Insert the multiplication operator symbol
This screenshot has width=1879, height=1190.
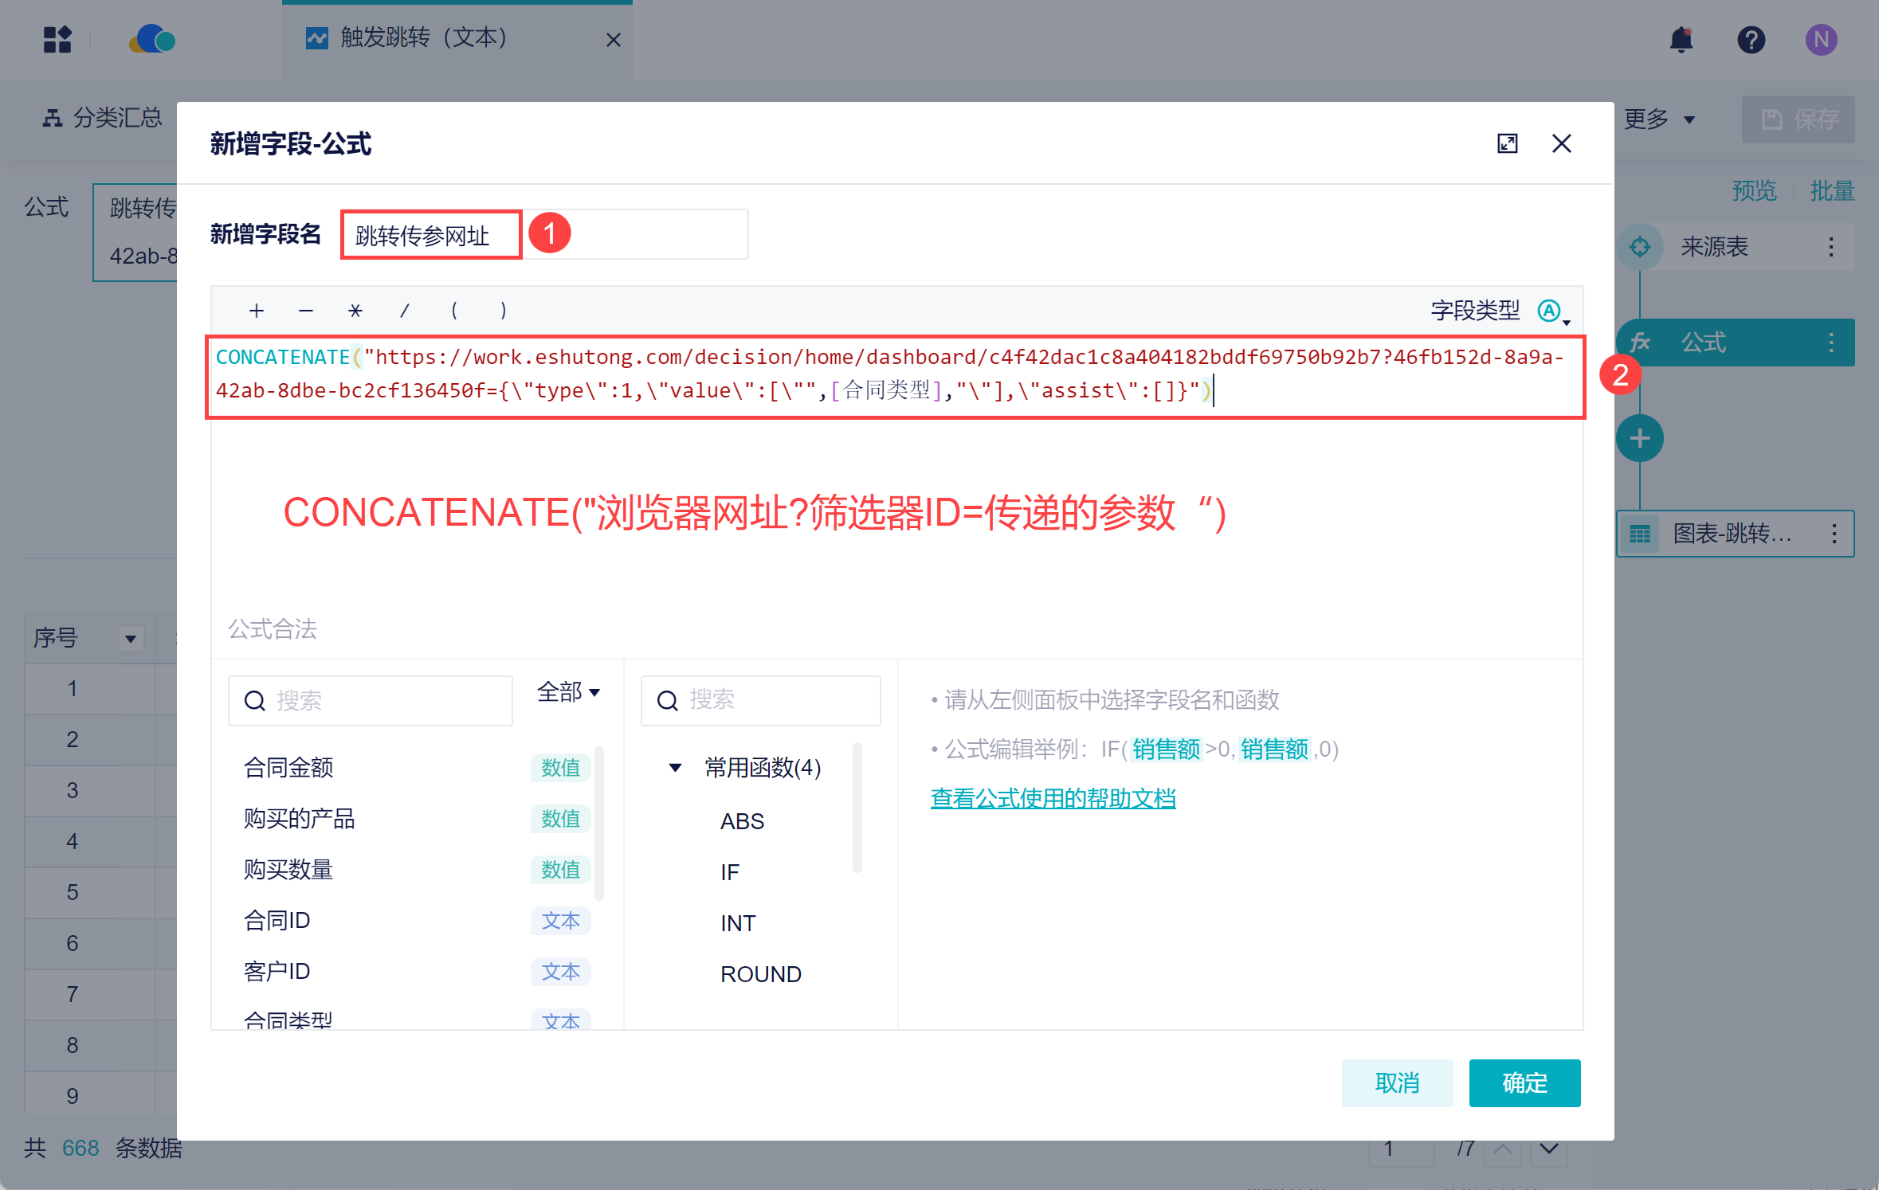click(355, 311)
